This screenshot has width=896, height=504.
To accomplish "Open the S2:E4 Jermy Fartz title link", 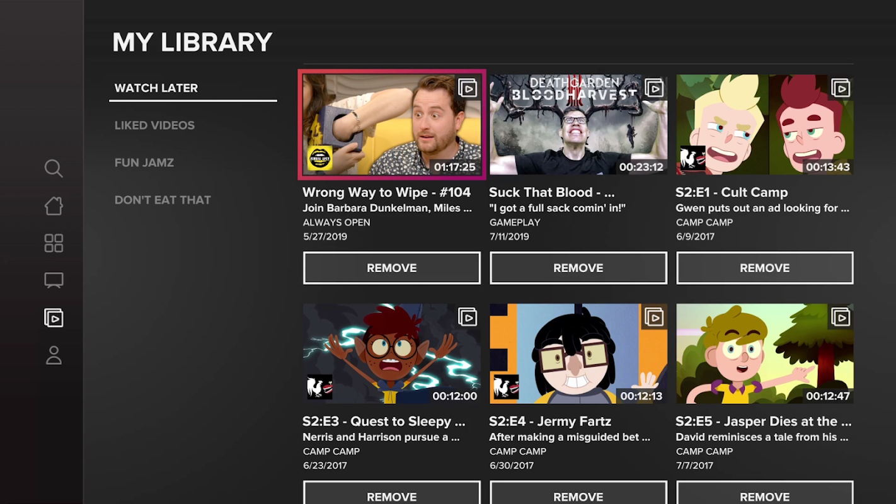I will point(550,421).
